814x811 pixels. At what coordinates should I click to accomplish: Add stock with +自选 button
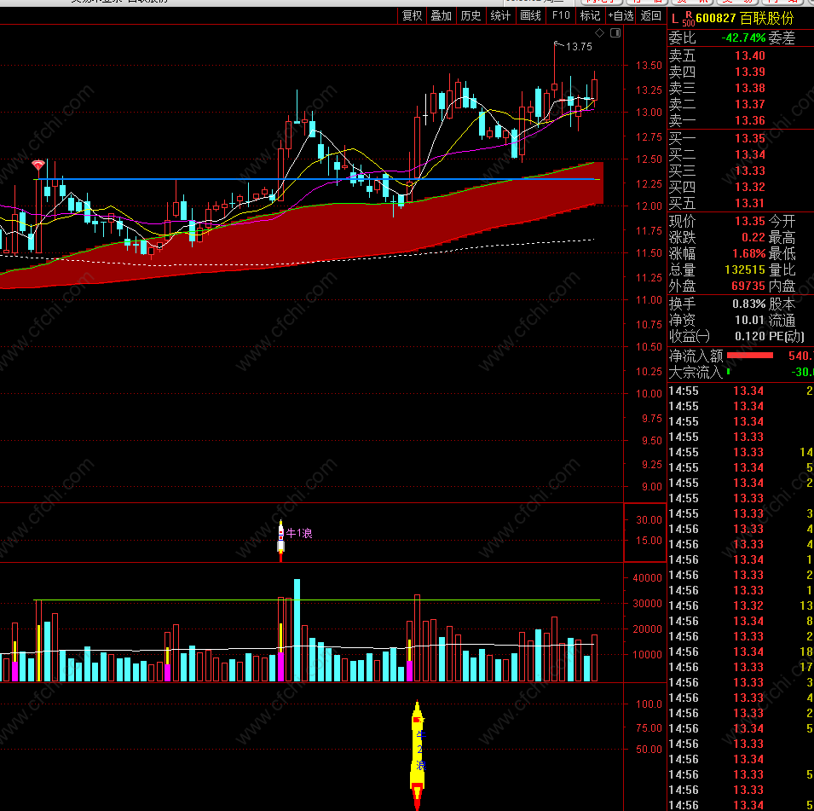[621, 15]
